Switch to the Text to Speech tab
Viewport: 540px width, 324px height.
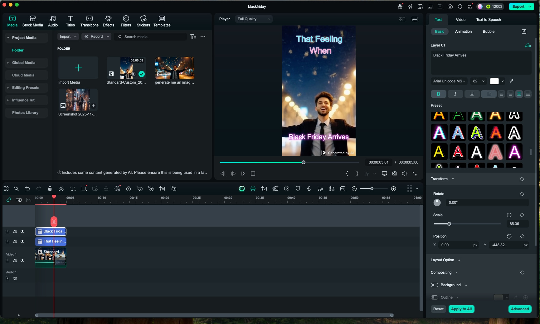[x=489, y=20]
